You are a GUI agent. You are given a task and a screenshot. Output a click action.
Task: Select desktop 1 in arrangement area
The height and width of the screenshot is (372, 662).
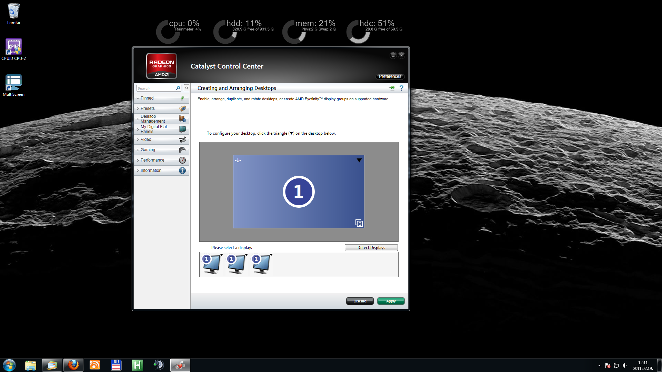(299, 192)
